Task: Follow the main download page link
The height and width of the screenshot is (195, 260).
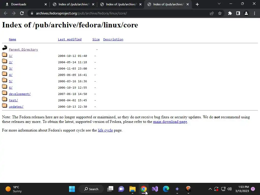Action: (x=170, y=122)
